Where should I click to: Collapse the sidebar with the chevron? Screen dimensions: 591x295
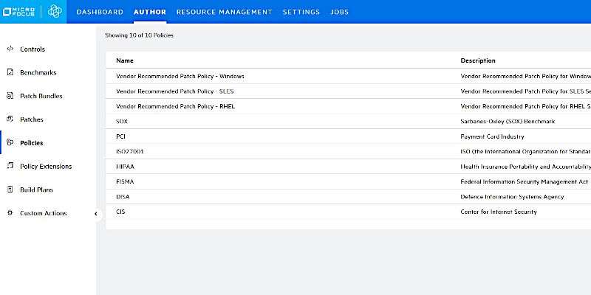click(x=96, y=214)
